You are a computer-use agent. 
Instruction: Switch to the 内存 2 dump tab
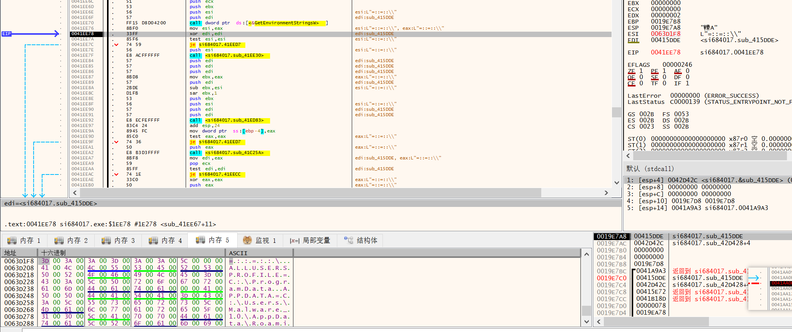pyautogui.click(x=71, y=241)
